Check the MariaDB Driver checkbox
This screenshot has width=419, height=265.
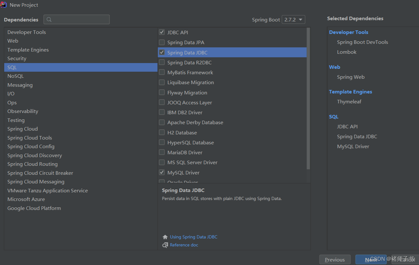click(x=162, y=152)
